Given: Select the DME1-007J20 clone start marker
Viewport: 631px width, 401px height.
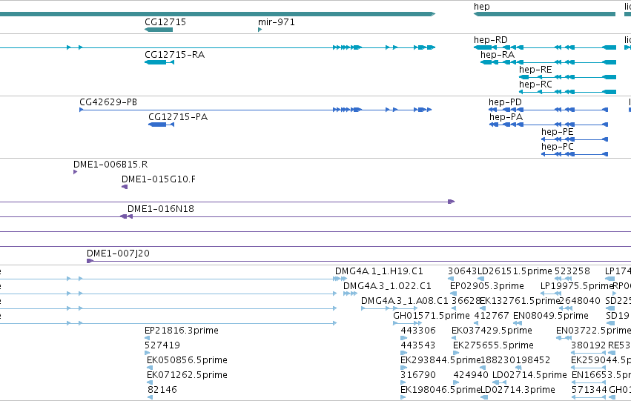Looking at the screenshot, I should pyautogui.click(x=90, y=261).
